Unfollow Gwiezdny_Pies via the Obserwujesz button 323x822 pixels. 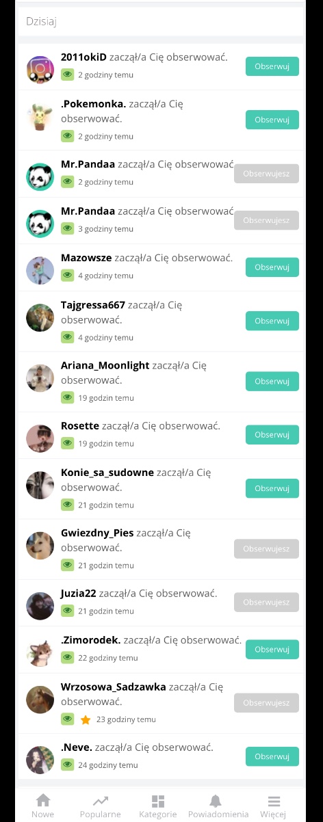(266, 548)
